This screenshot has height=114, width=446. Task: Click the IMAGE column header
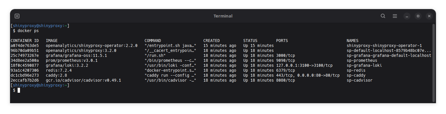pyautogui.click(x=52, y=41)
